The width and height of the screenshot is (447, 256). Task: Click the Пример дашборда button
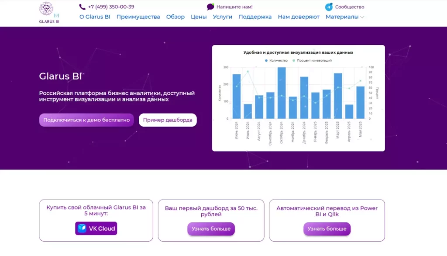click(168, 120)
